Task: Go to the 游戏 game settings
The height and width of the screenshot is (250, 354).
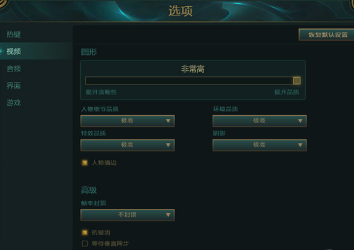Action: point(14,103)
